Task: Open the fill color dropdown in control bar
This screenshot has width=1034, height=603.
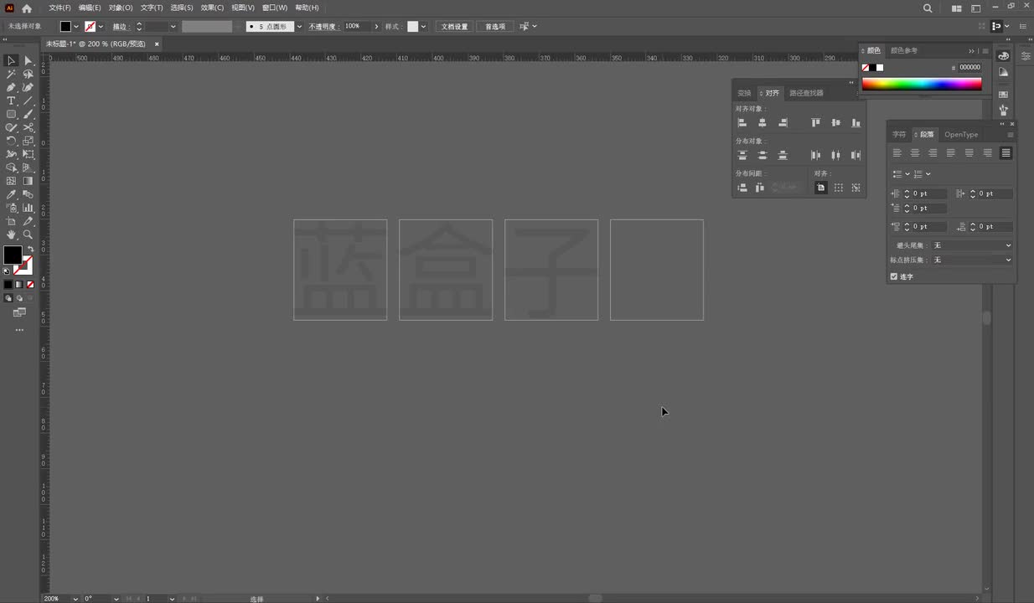Action: point(76,27)
